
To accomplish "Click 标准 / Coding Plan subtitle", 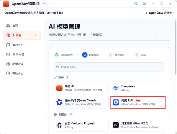I will pyautogui.click(x=83, y=104).
